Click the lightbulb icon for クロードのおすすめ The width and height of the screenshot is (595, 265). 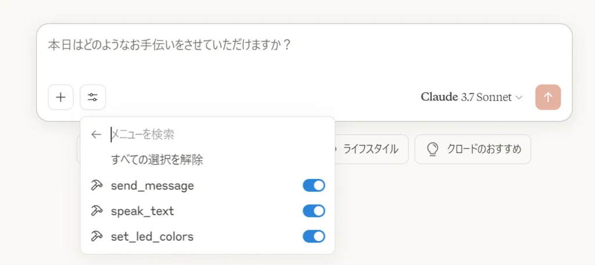pyautogui.click(x=432, y=149)
